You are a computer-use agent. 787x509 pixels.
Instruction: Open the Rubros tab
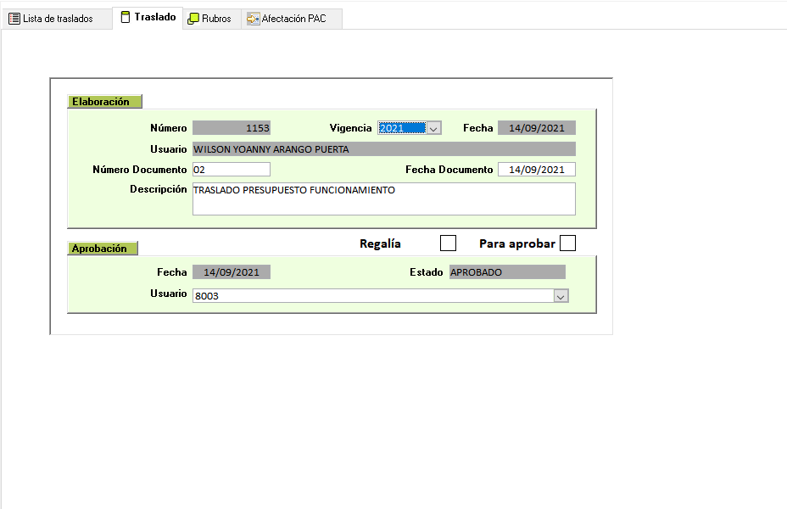(216, 19)
